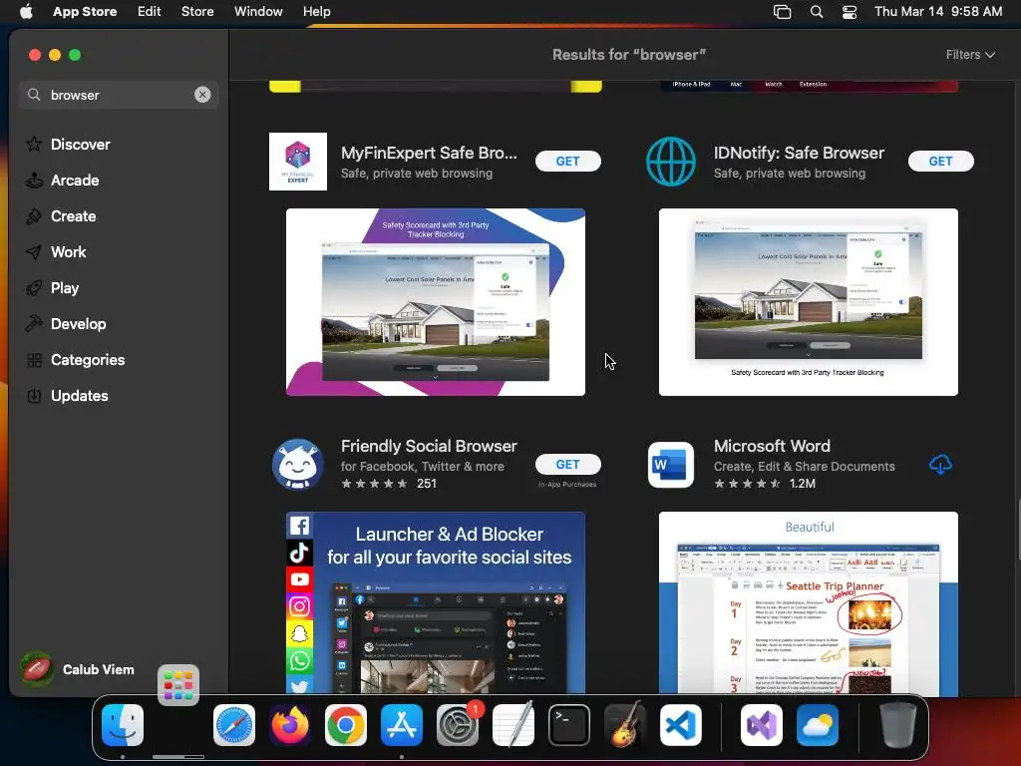Image resolution: width=1021 pixels, height=766 pixels.
Task: Launch Visual Studio from the Dock
Action: pyautogui.click(x=761, y=725)
